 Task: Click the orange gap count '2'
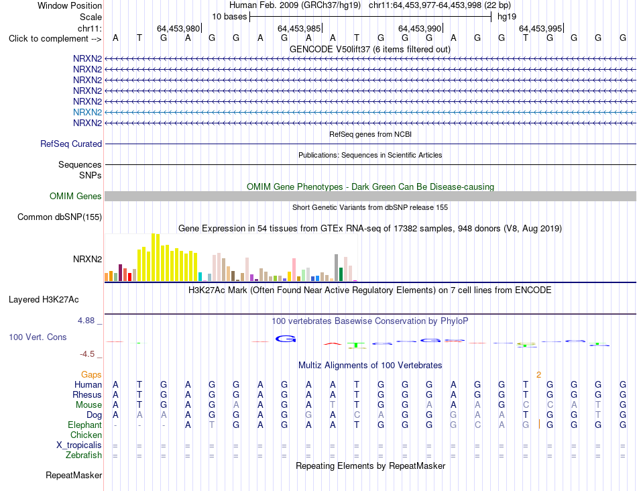click(x=538, y=375)
